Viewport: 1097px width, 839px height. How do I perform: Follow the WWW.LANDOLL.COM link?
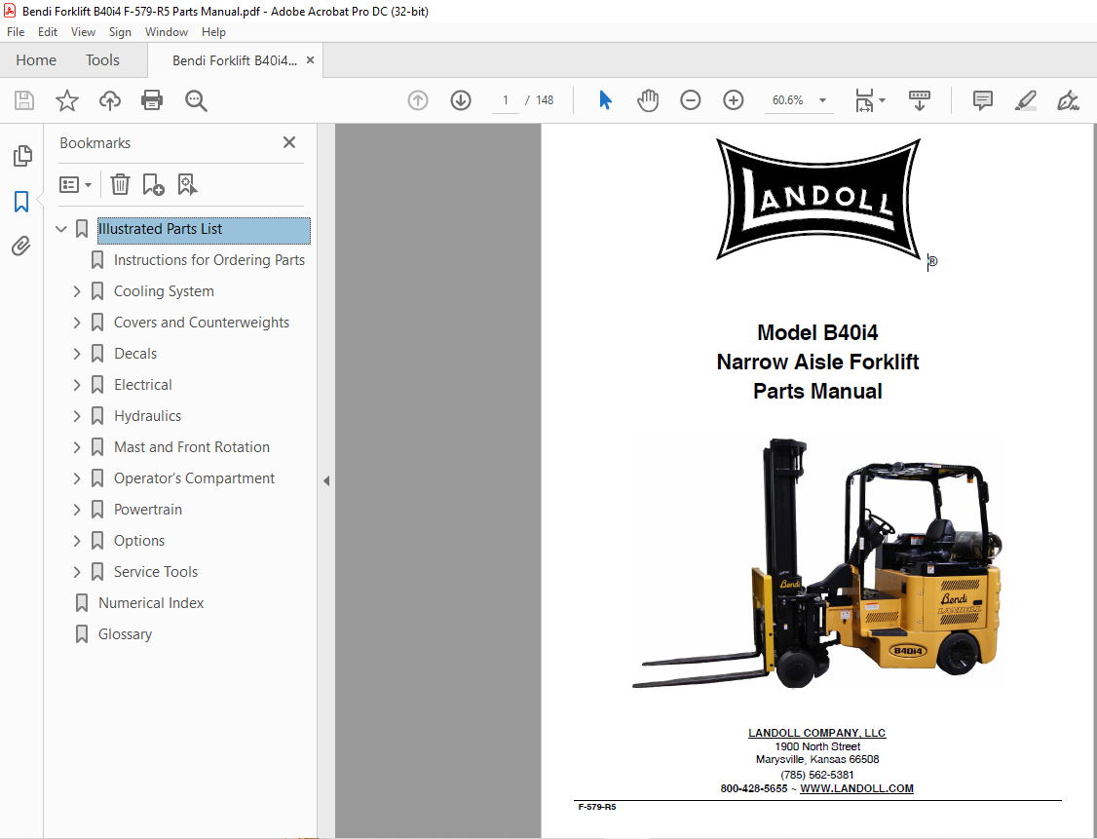pos(856,788)
